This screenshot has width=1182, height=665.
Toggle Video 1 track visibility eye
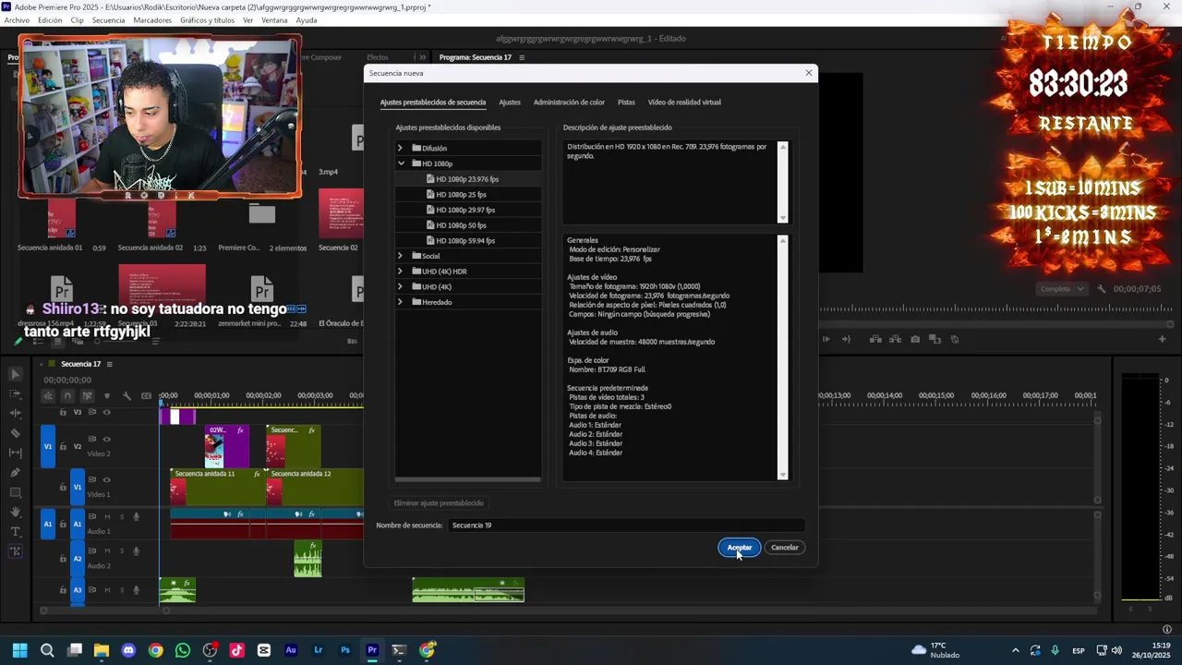[106, 479]
